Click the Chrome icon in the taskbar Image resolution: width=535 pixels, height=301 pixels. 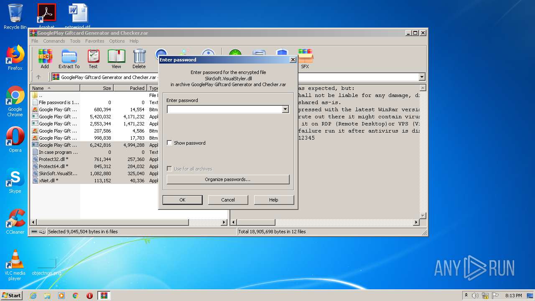(x=76, y=296)
